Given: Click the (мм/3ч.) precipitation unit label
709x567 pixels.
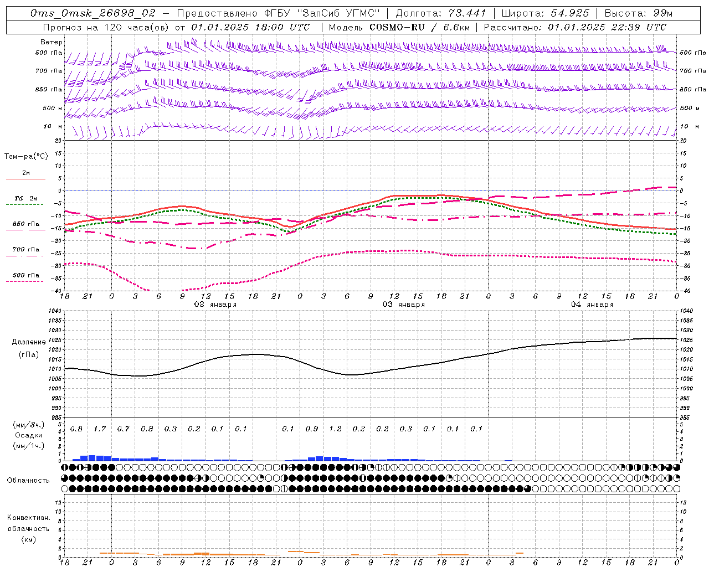Looking at the screenshot, I should click(x=28, y=425).
